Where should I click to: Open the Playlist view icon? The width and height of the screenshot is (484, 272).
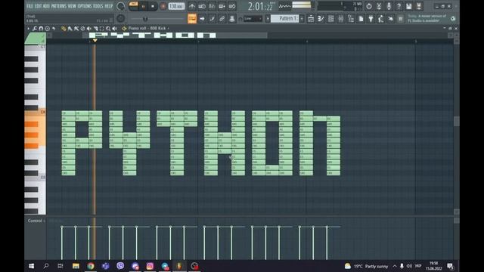[x=311, y=19]
